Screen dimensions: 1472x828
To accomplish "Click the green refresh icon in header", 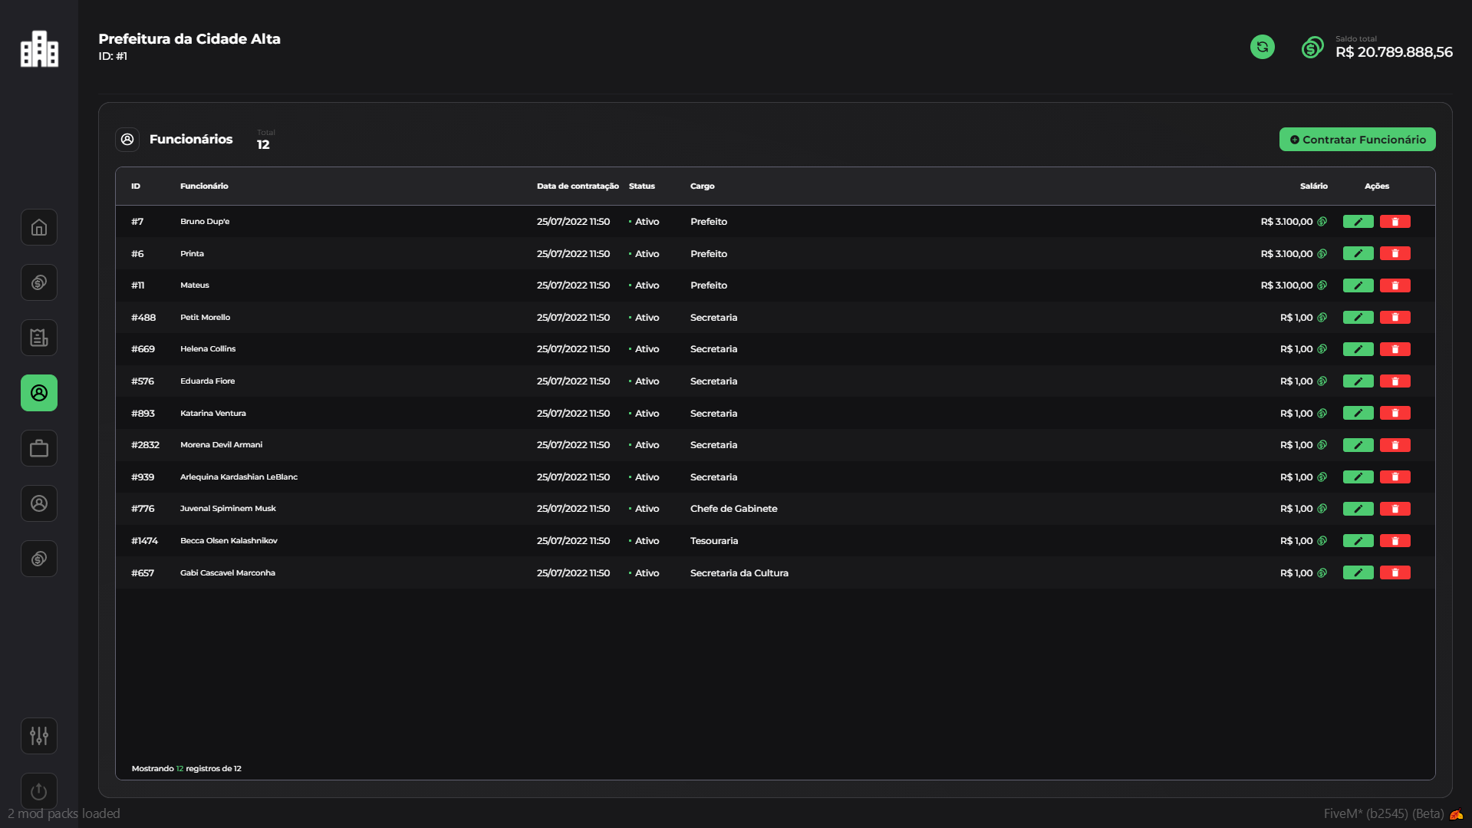I will click(1262, 48).
